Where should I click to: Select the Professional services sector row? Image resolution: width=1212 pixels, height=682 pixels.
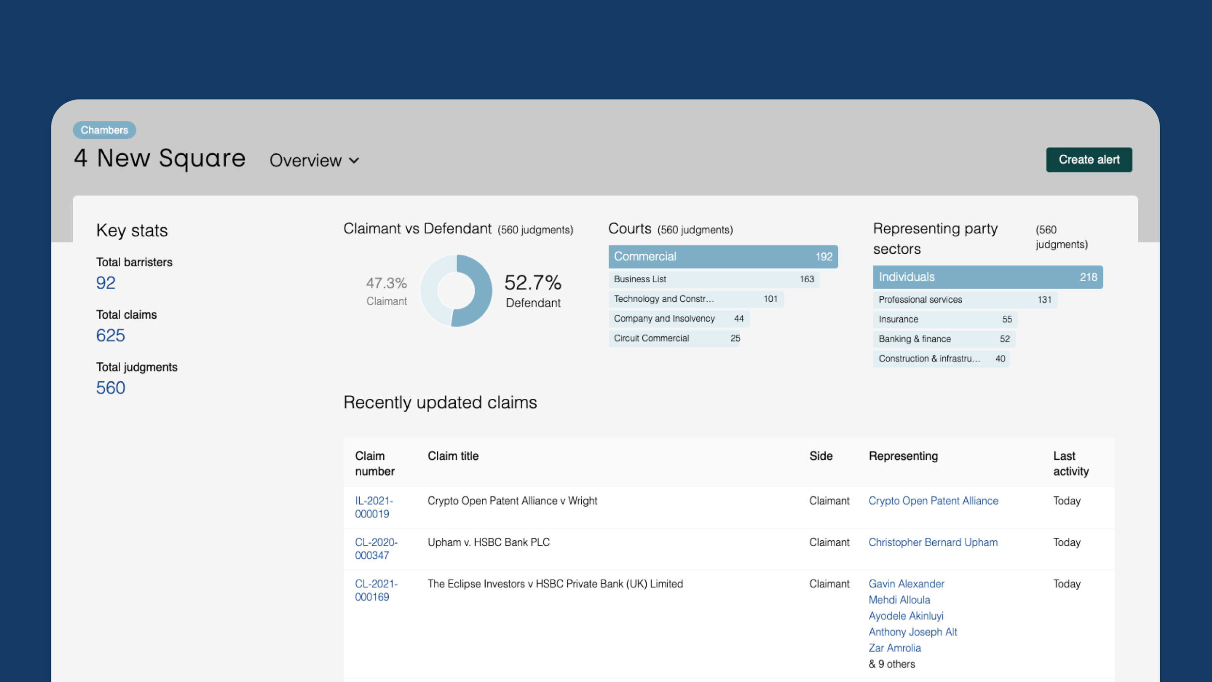(964, 300)
